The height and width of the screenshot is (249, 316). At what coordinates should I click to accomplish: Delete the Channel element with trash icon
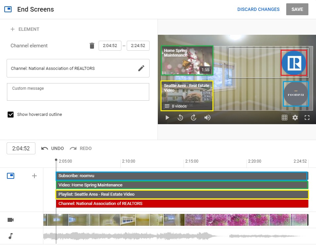click(92, 46)
